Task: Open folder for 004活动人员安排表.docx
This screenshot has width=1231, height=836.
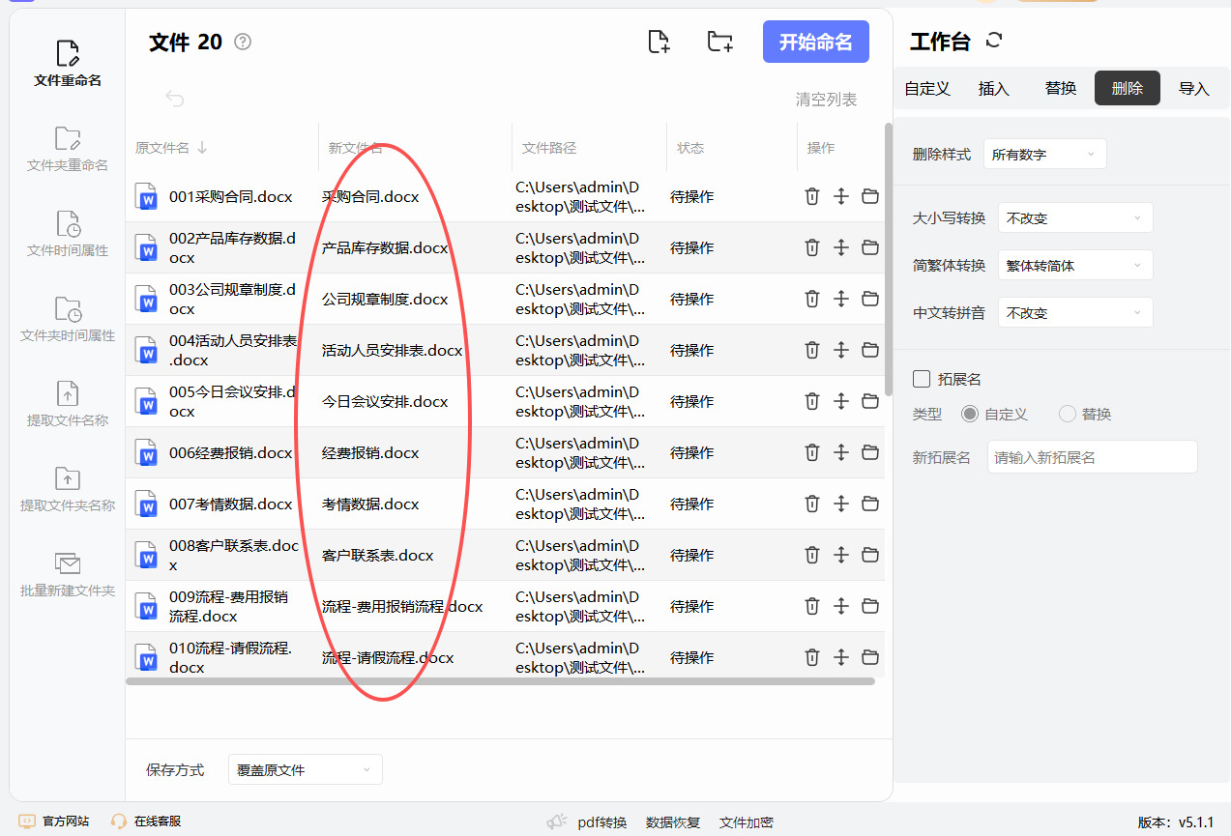Action: pyautogui.click(x=870, y=350)
